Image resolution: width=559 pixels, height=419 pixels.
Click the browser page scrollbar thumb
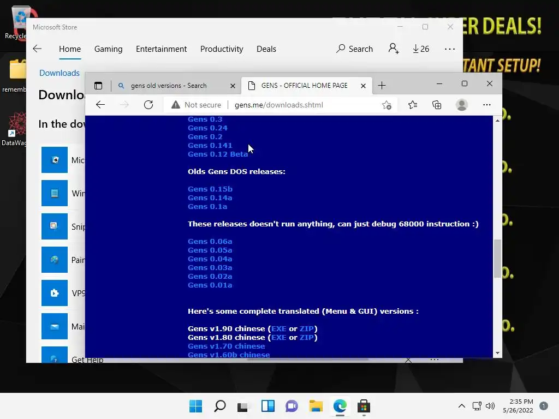click(x=497, y=259)
